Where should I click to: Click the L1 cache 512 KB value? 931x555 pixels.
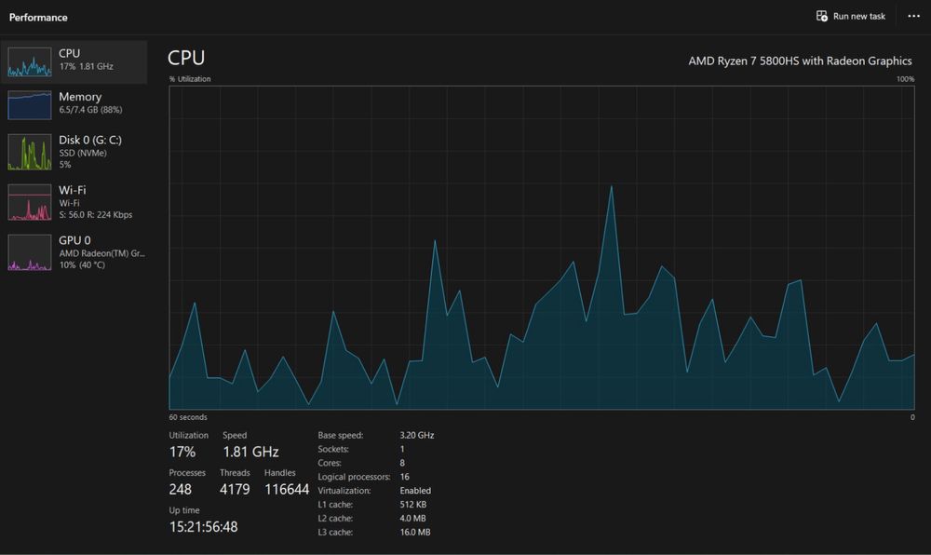(412, 505)
